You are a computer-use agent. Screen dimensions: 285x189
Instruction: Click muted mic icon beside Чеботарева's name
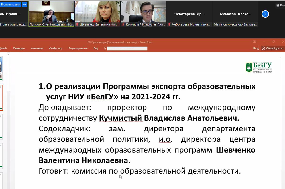pyautogui.click(x=169, y=25)
